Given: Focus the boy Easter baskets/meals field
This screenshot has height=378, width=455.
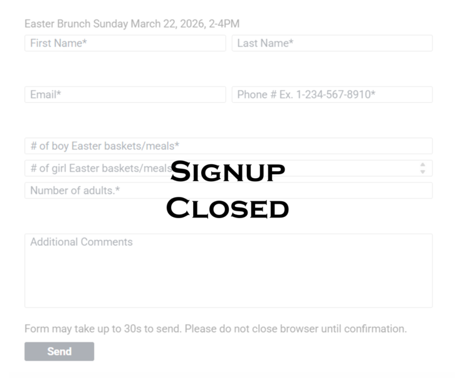Looking at the screenshot, I should pos(228,146).
